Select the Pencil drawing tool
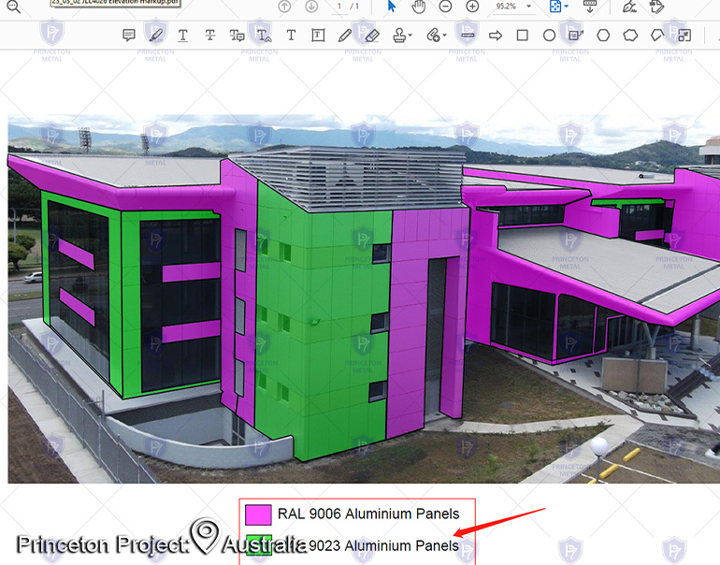Image resolution: width=720 pixels, height=565 pixels. 345,36
